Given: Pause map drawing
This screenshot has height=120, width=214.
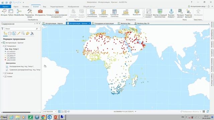Looking at the screenshot, I should coord(204,111).
